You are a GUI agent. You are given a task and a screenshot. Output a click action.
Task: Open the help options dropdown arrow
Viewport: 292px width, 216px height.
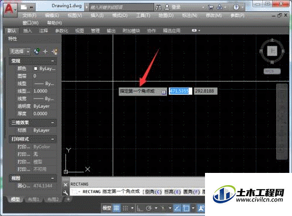(242, 8)
